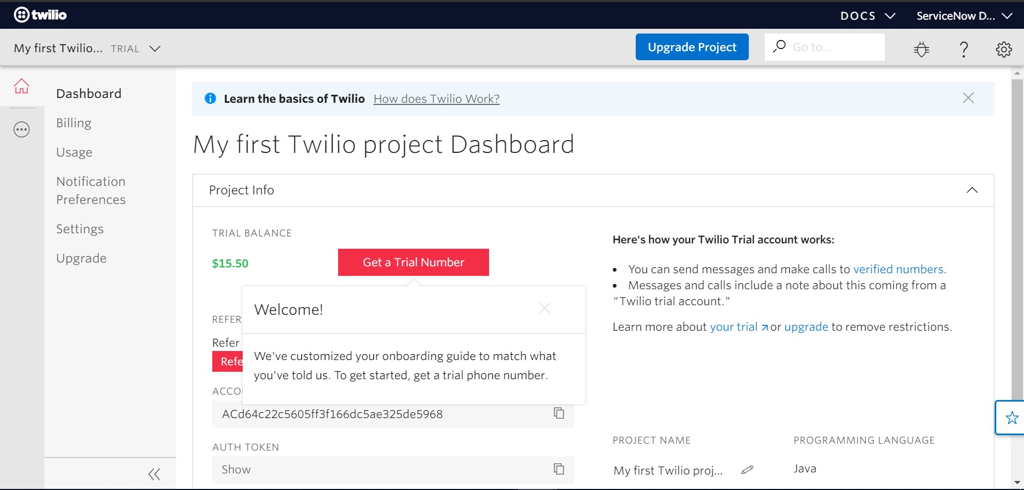This screenshot has width=1024, height=490.
Task: Click the search magnifier icon
Action: pos(779,46)
